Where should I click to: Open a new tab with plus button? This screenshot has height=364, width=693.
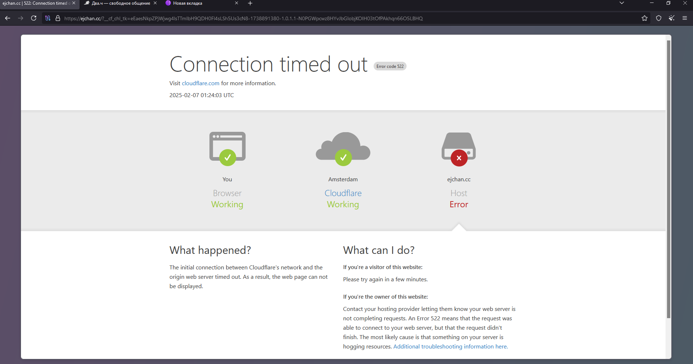click(250, 3)
